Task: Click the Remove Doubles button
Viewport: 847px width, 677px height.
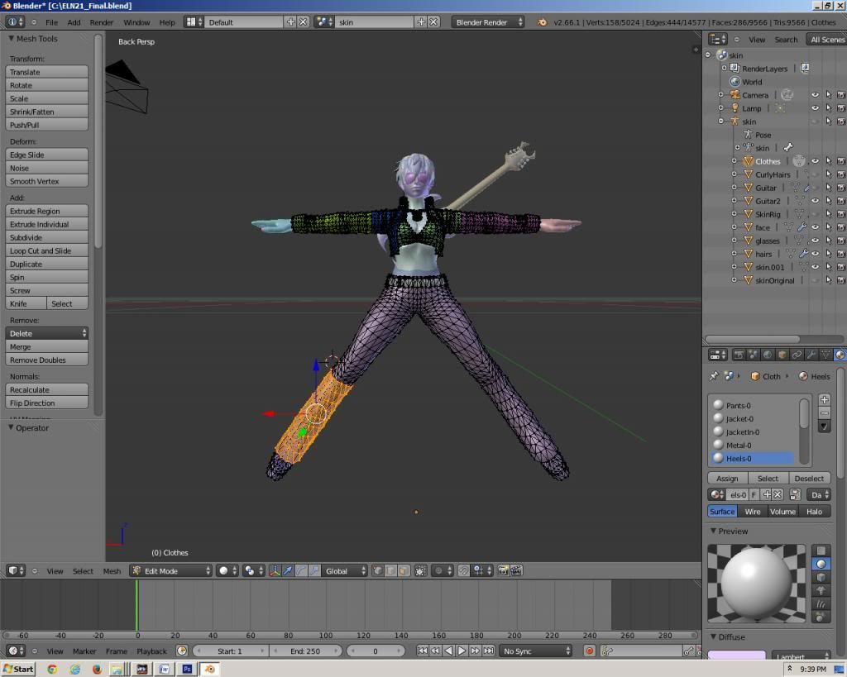Action: click(47, 360)
